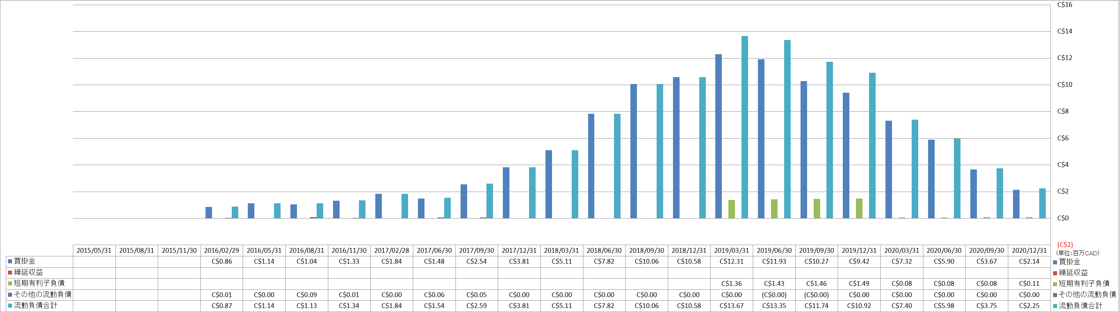
Task: Click the C$0.11 short-term debt cell
Action: click(1029, 283)
